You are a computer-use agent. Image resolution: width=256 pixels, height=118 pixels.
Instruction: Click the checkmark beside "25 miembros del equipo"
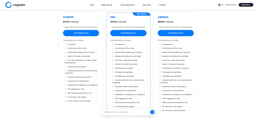pyautogui.click(x=160, y=107)
